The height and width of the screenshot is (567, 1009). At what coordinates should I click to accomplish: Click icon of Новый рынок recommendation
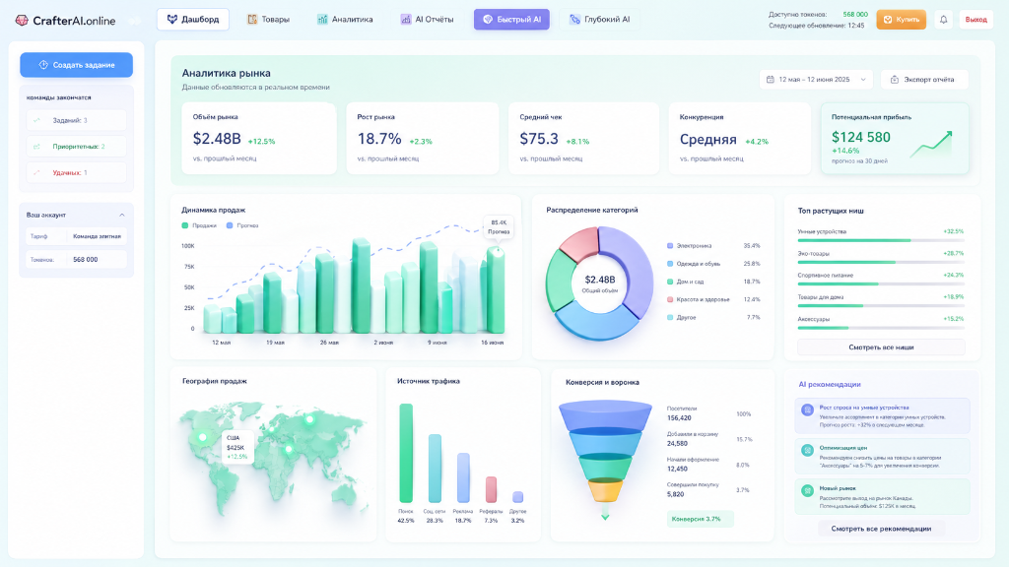pyautogui.click(x=808, y=490)
